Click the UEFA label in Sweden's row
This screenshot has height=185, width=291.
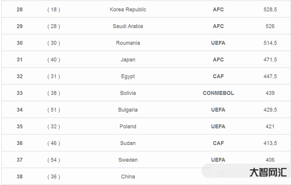[x=218, y=160]
